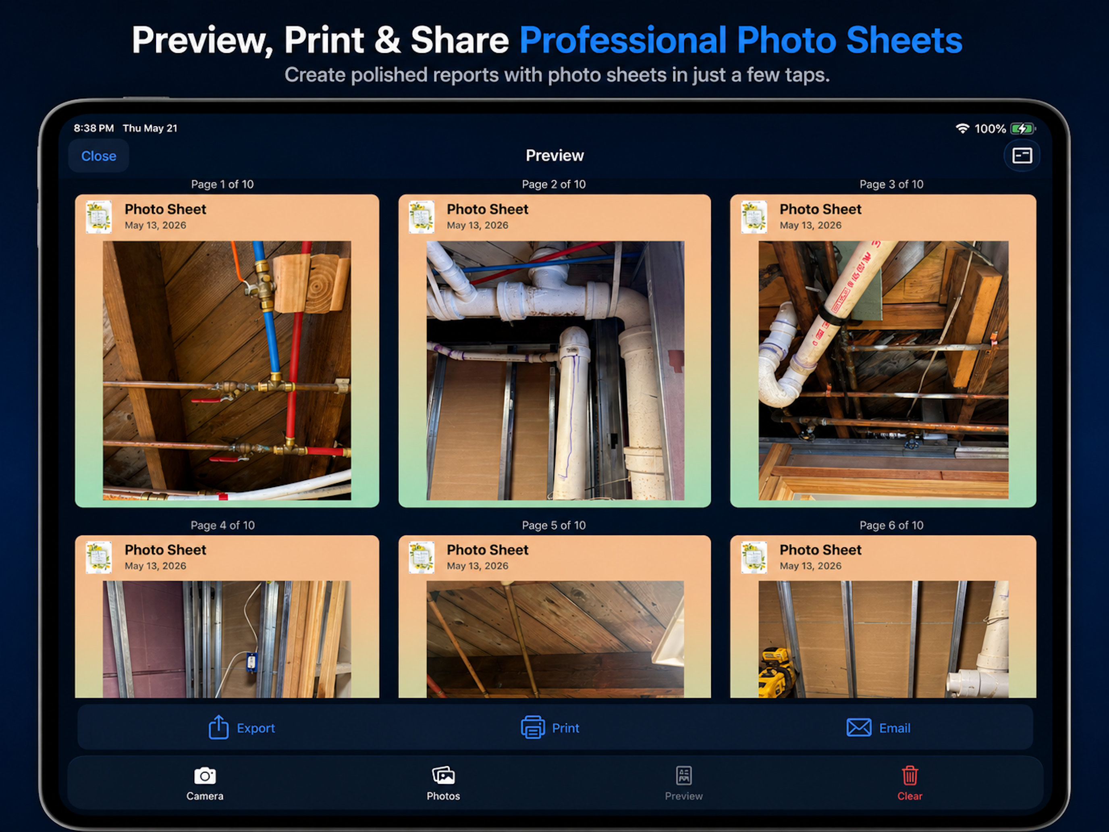Image resolution: width=1109 pixels, height=832 pixels.
Task: Tap the Print label
Action: [x=565, y=728]
